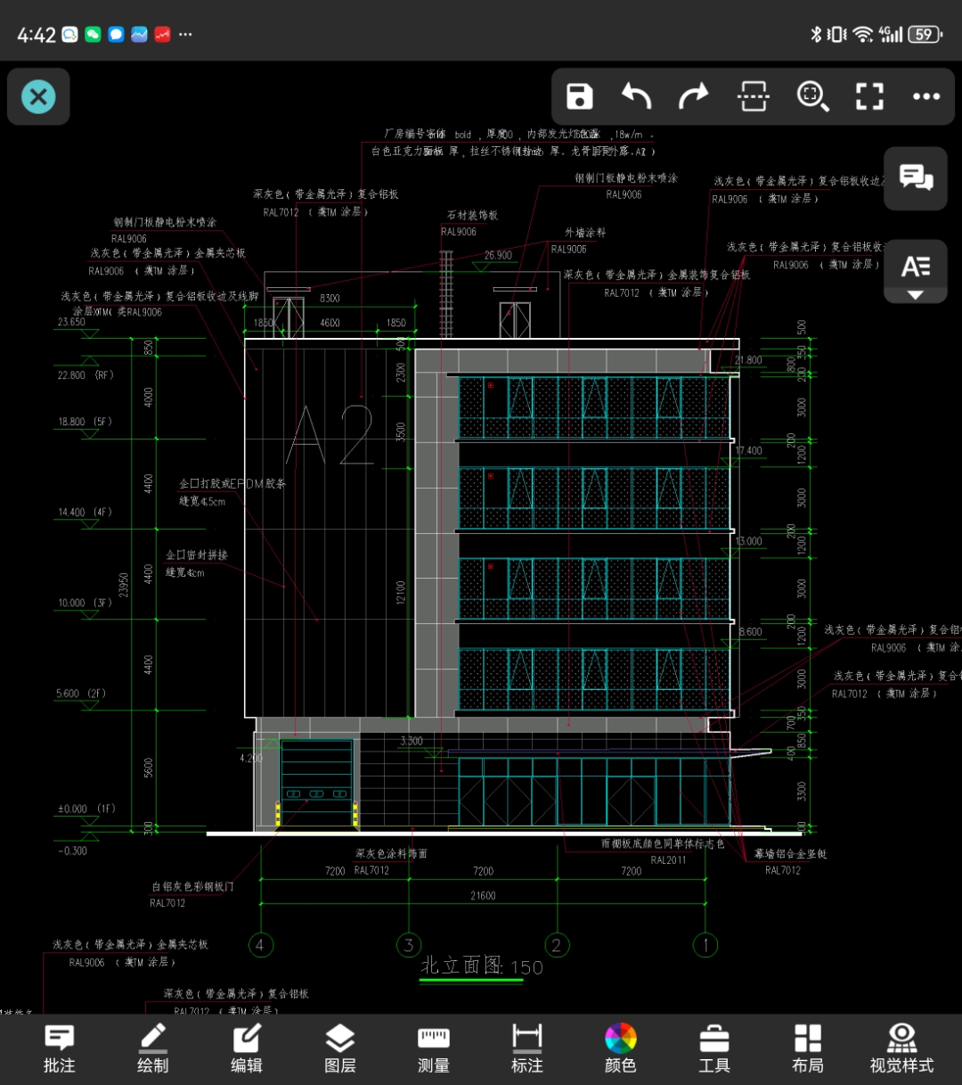This screenshot has height=1085, width=962.
Task: Open the 编辑 edit menu
Action: (247, 1048)
